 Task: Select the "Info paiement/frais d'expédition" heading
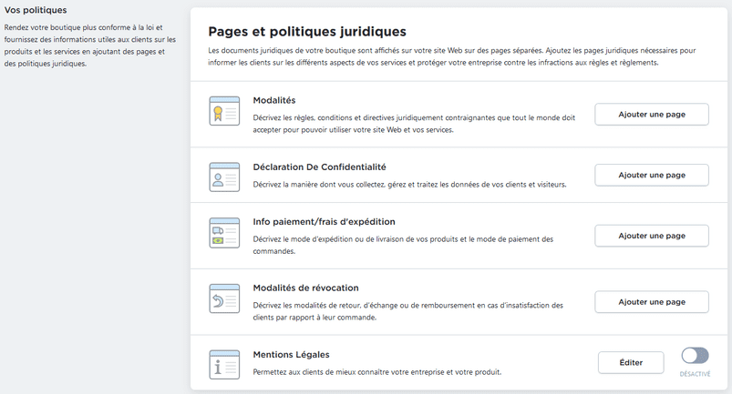[324, 222]
